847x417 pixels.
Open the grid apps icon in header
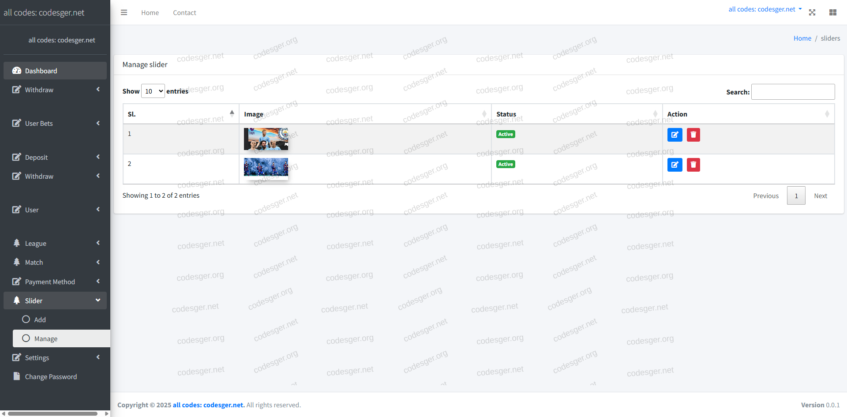(833, 13)
